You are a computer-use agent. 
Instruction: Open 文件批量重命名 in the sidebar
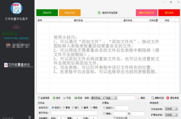[19, 65]
